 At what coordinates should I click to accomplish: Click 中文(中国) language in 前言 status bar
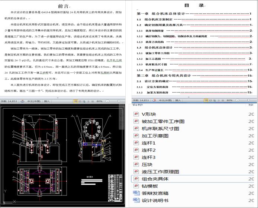[34, 100]
